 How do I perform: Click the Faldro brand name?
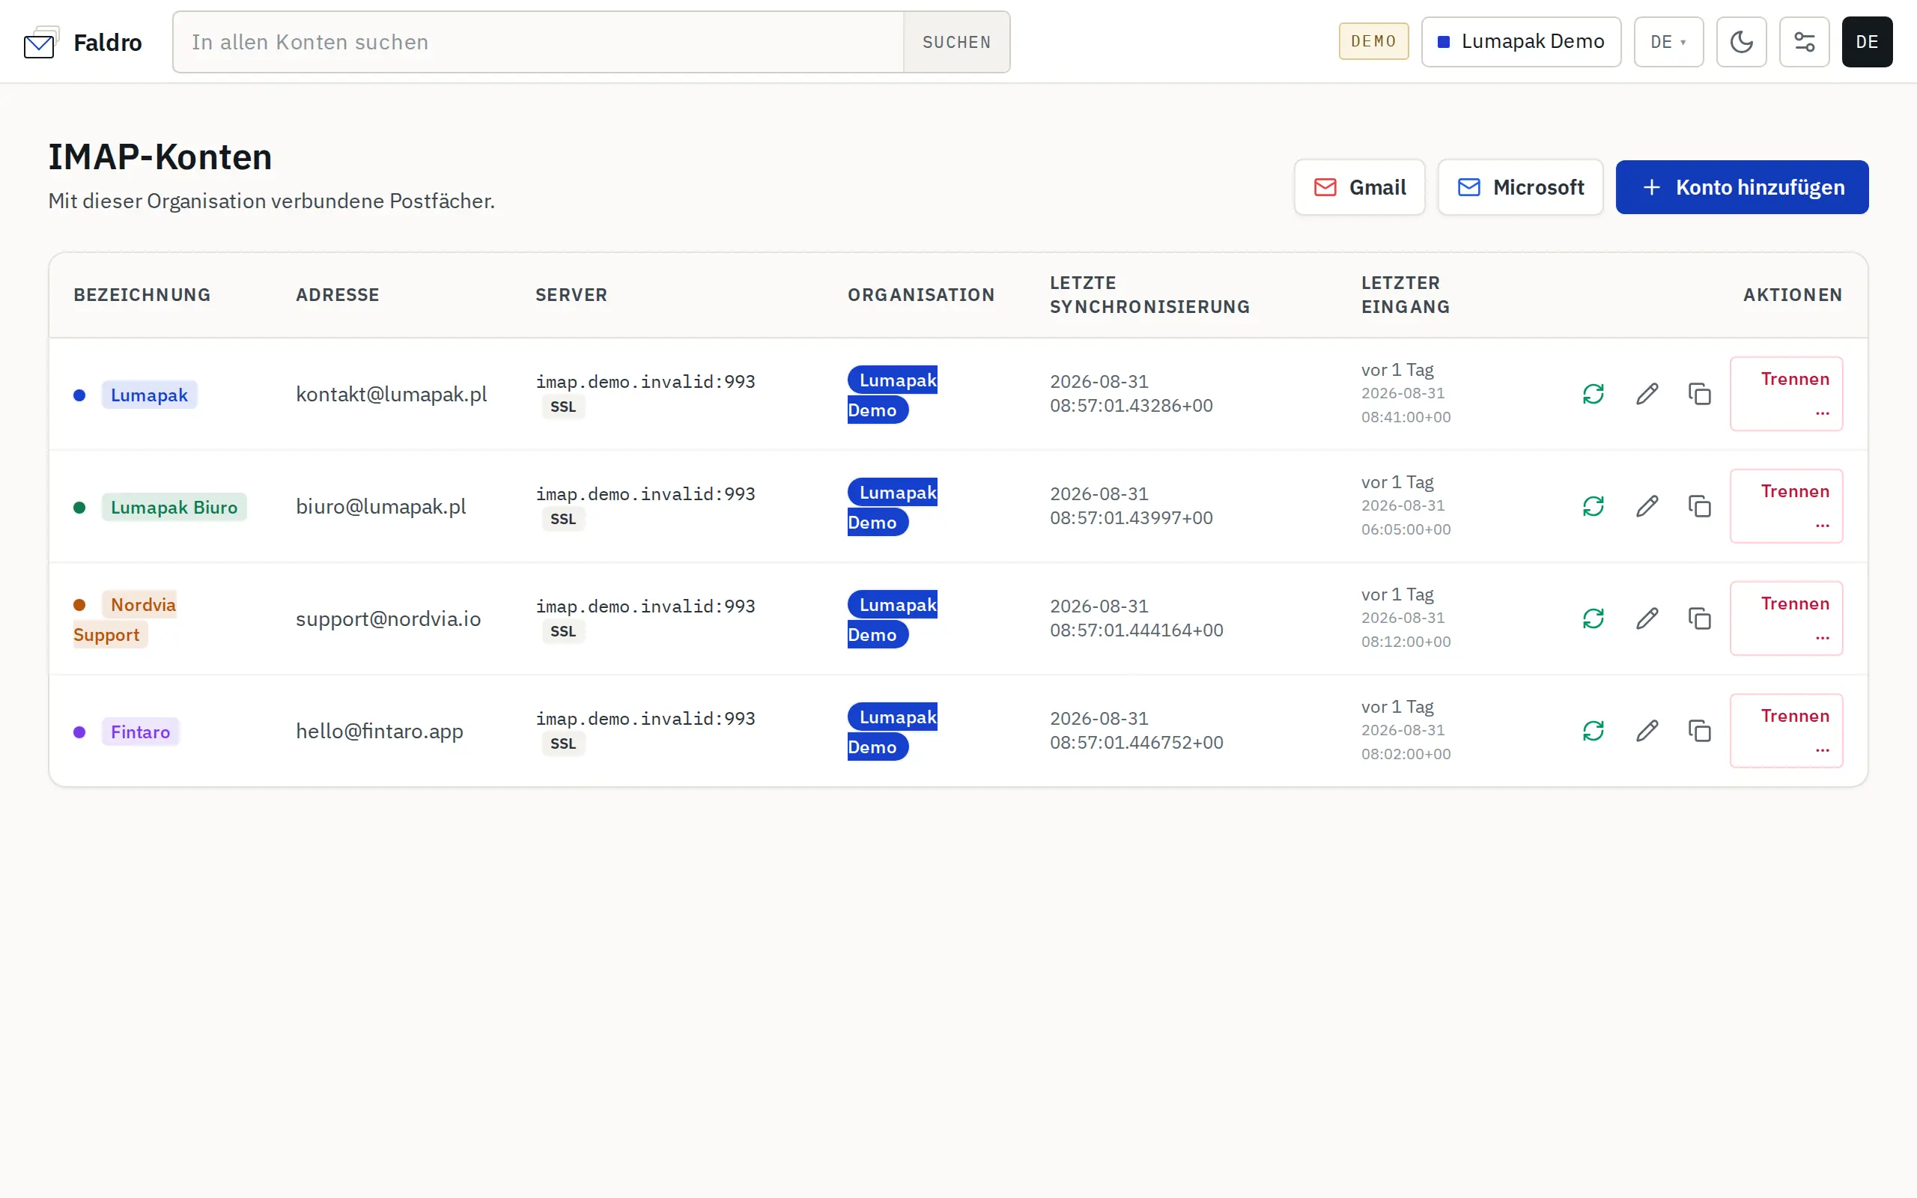pyautogui.click(x=108, y=42)
